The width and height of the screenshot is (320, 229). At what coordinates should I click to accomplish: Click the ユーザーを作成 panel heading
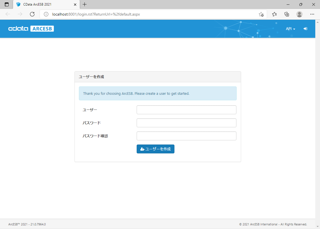point(91,77)
